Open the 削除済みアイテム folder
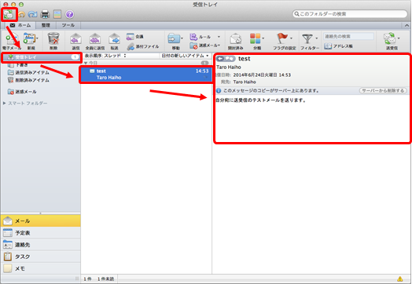Screen dimensions: 412x284 pyautogui.click(x=28, y=80)
